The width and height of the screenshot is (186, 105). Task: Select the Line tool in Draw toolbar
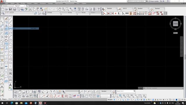point(10,18)
